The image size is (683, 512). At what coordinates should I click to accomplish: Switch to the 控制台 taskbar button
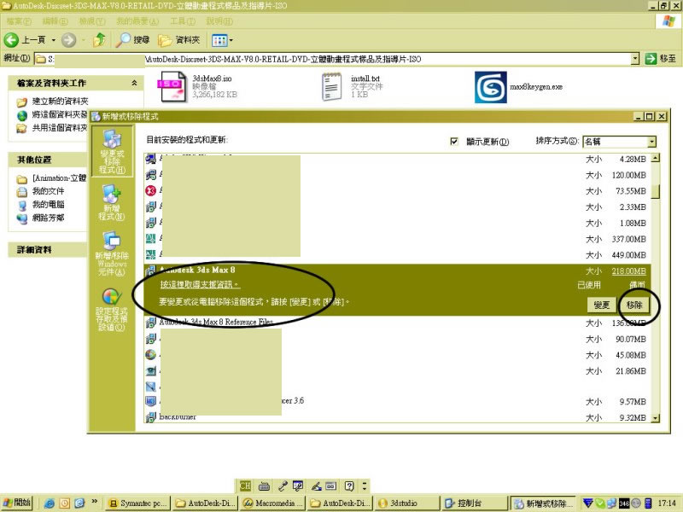(x=474, y=503)
